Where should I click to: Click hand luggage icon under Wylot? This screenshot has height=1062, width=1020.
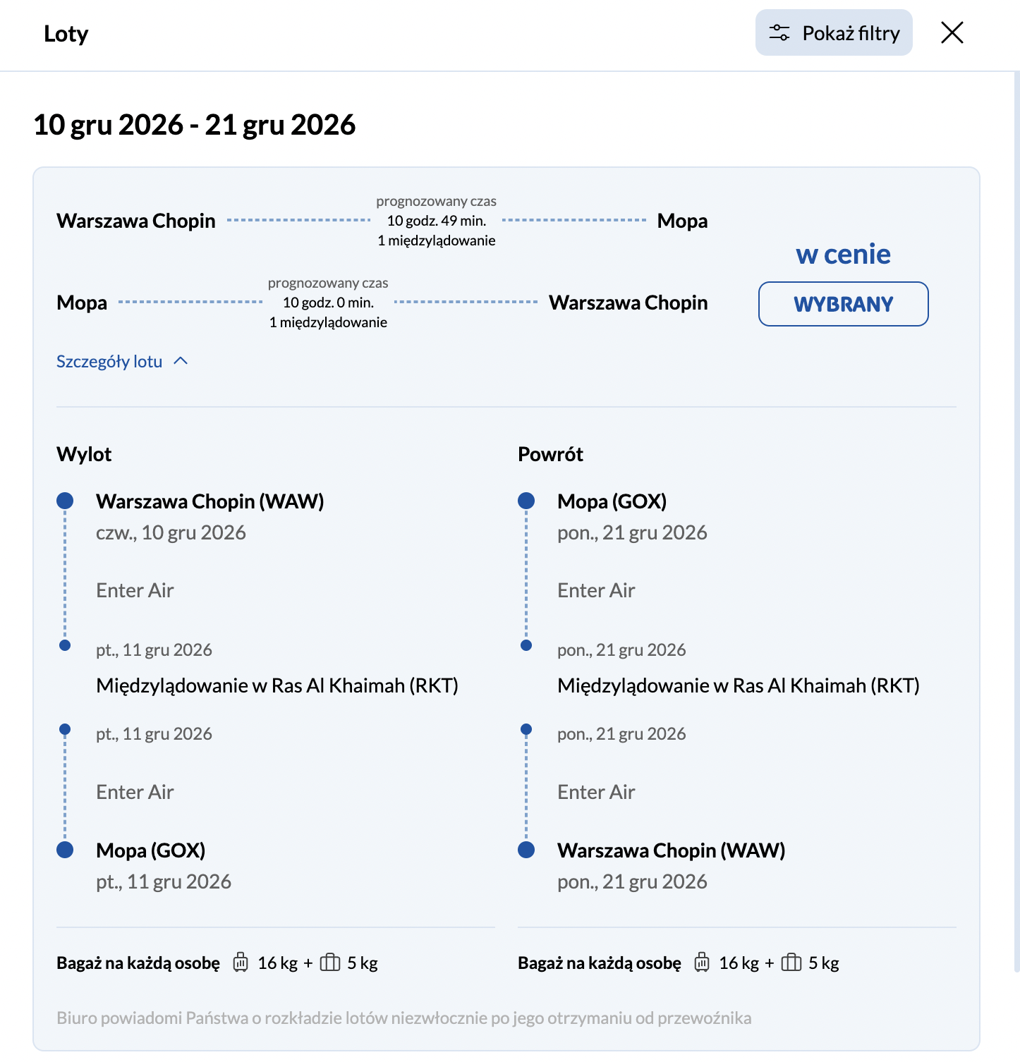tap(330, 963)
